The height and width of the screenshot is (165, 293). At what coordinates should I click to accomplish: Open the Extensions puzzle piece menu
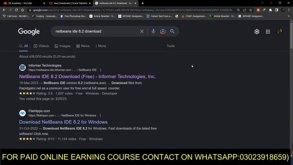click(x=271, y=10)
